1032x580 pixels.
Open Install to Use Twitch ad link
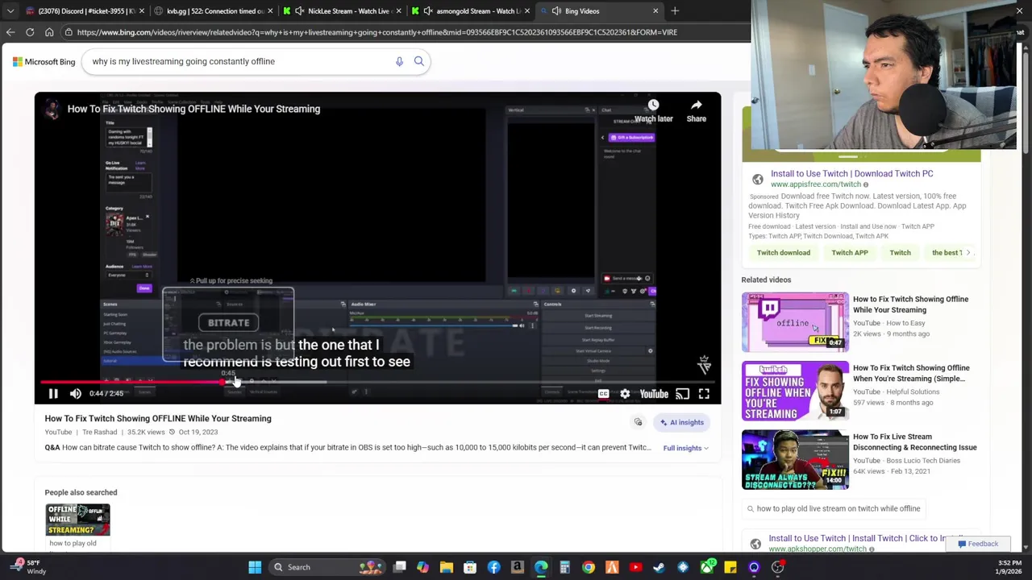851,173
